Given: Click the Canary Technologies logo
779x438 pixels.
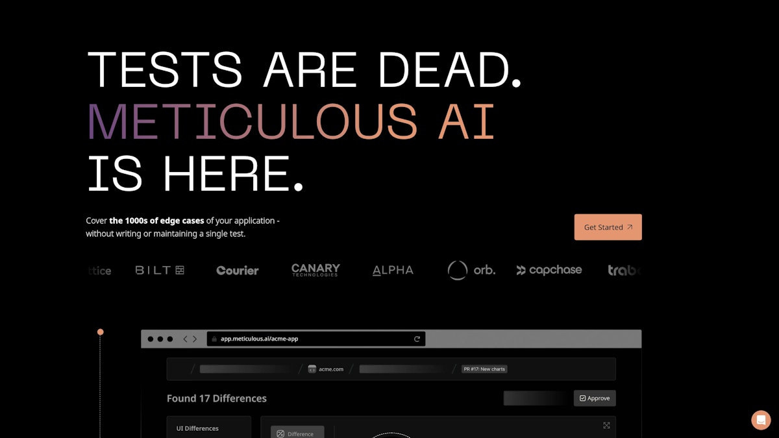Looking at the screenshot, I should [x=315, y=270].
